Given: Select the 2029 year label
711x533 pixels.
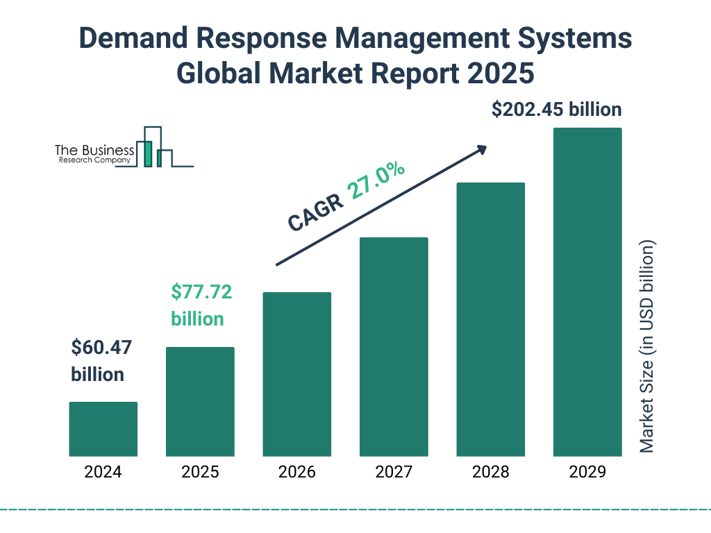Looking at the screenshot, I should 587,473.
